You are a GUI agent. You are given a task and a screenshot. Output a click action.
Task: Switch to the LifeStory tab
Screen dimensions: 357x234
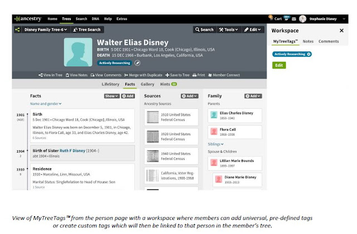(110, 84)
